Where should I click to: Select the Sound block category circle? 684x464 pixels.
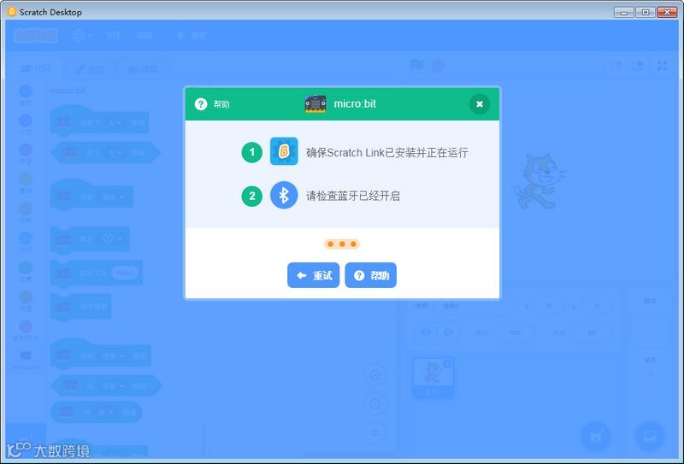(x=26, y=150)
